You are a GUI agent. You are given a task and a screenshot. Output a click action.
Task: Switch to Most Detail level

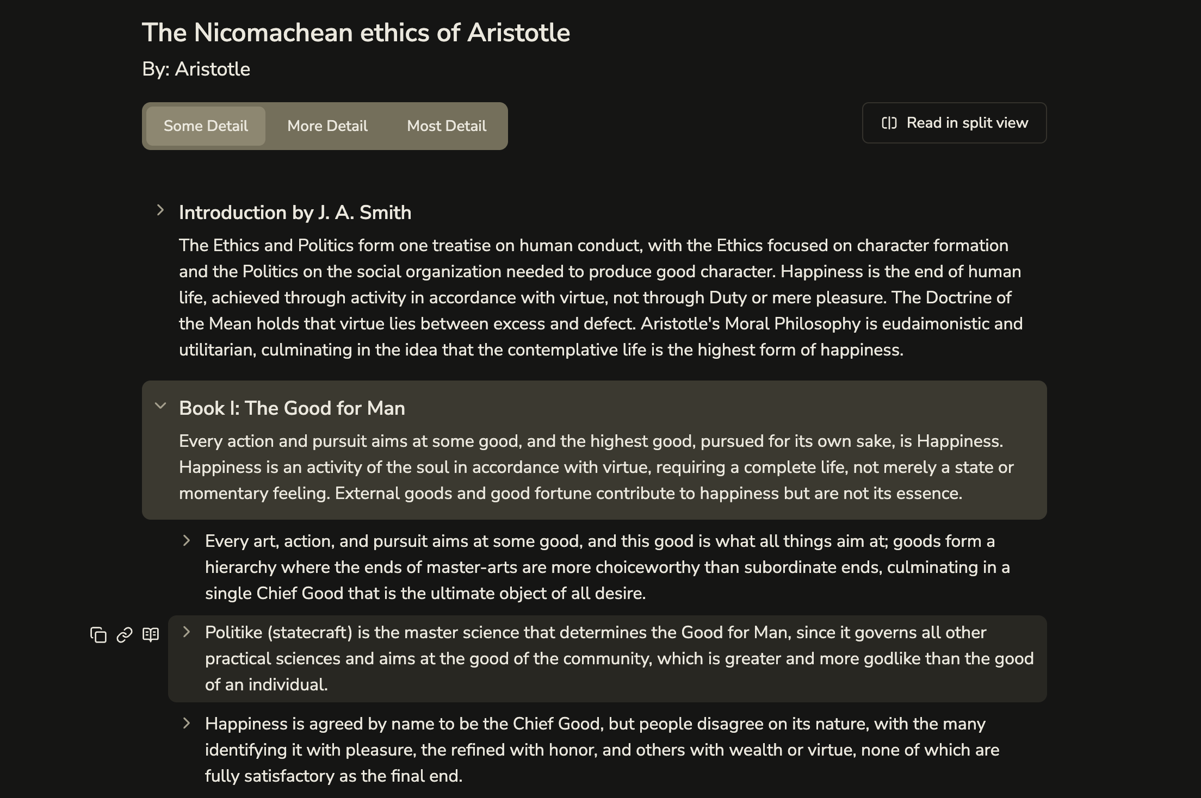[x=447, y=126]
